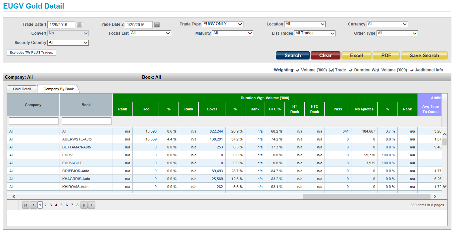Click the HTC % column header

pos(275,109)
